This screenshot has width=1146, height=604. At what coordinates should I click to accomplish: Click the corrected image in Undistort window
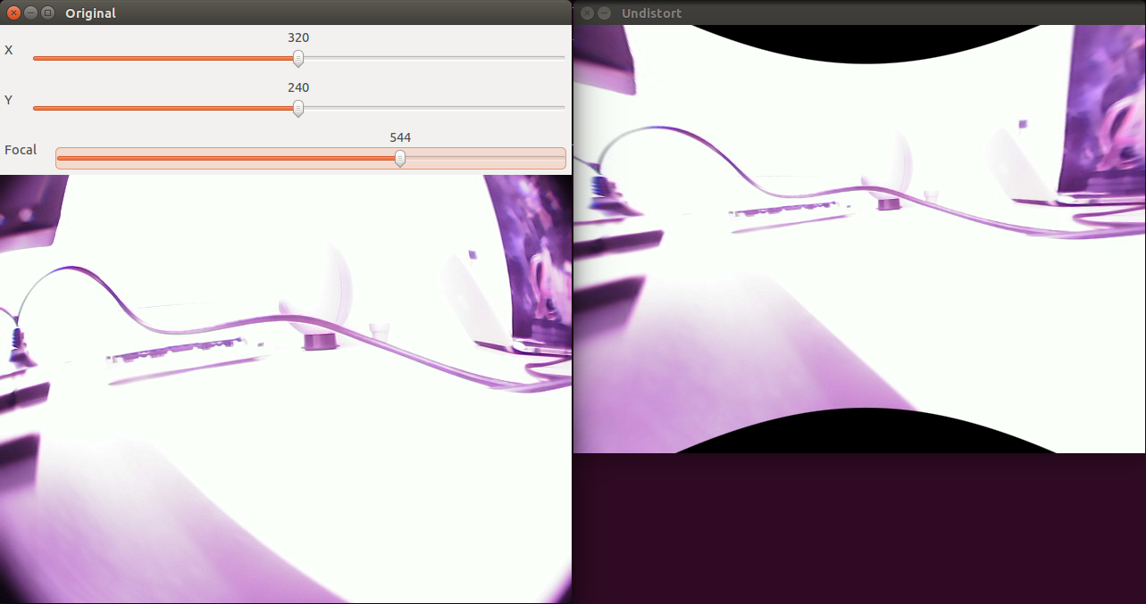[x=859, y=239]
